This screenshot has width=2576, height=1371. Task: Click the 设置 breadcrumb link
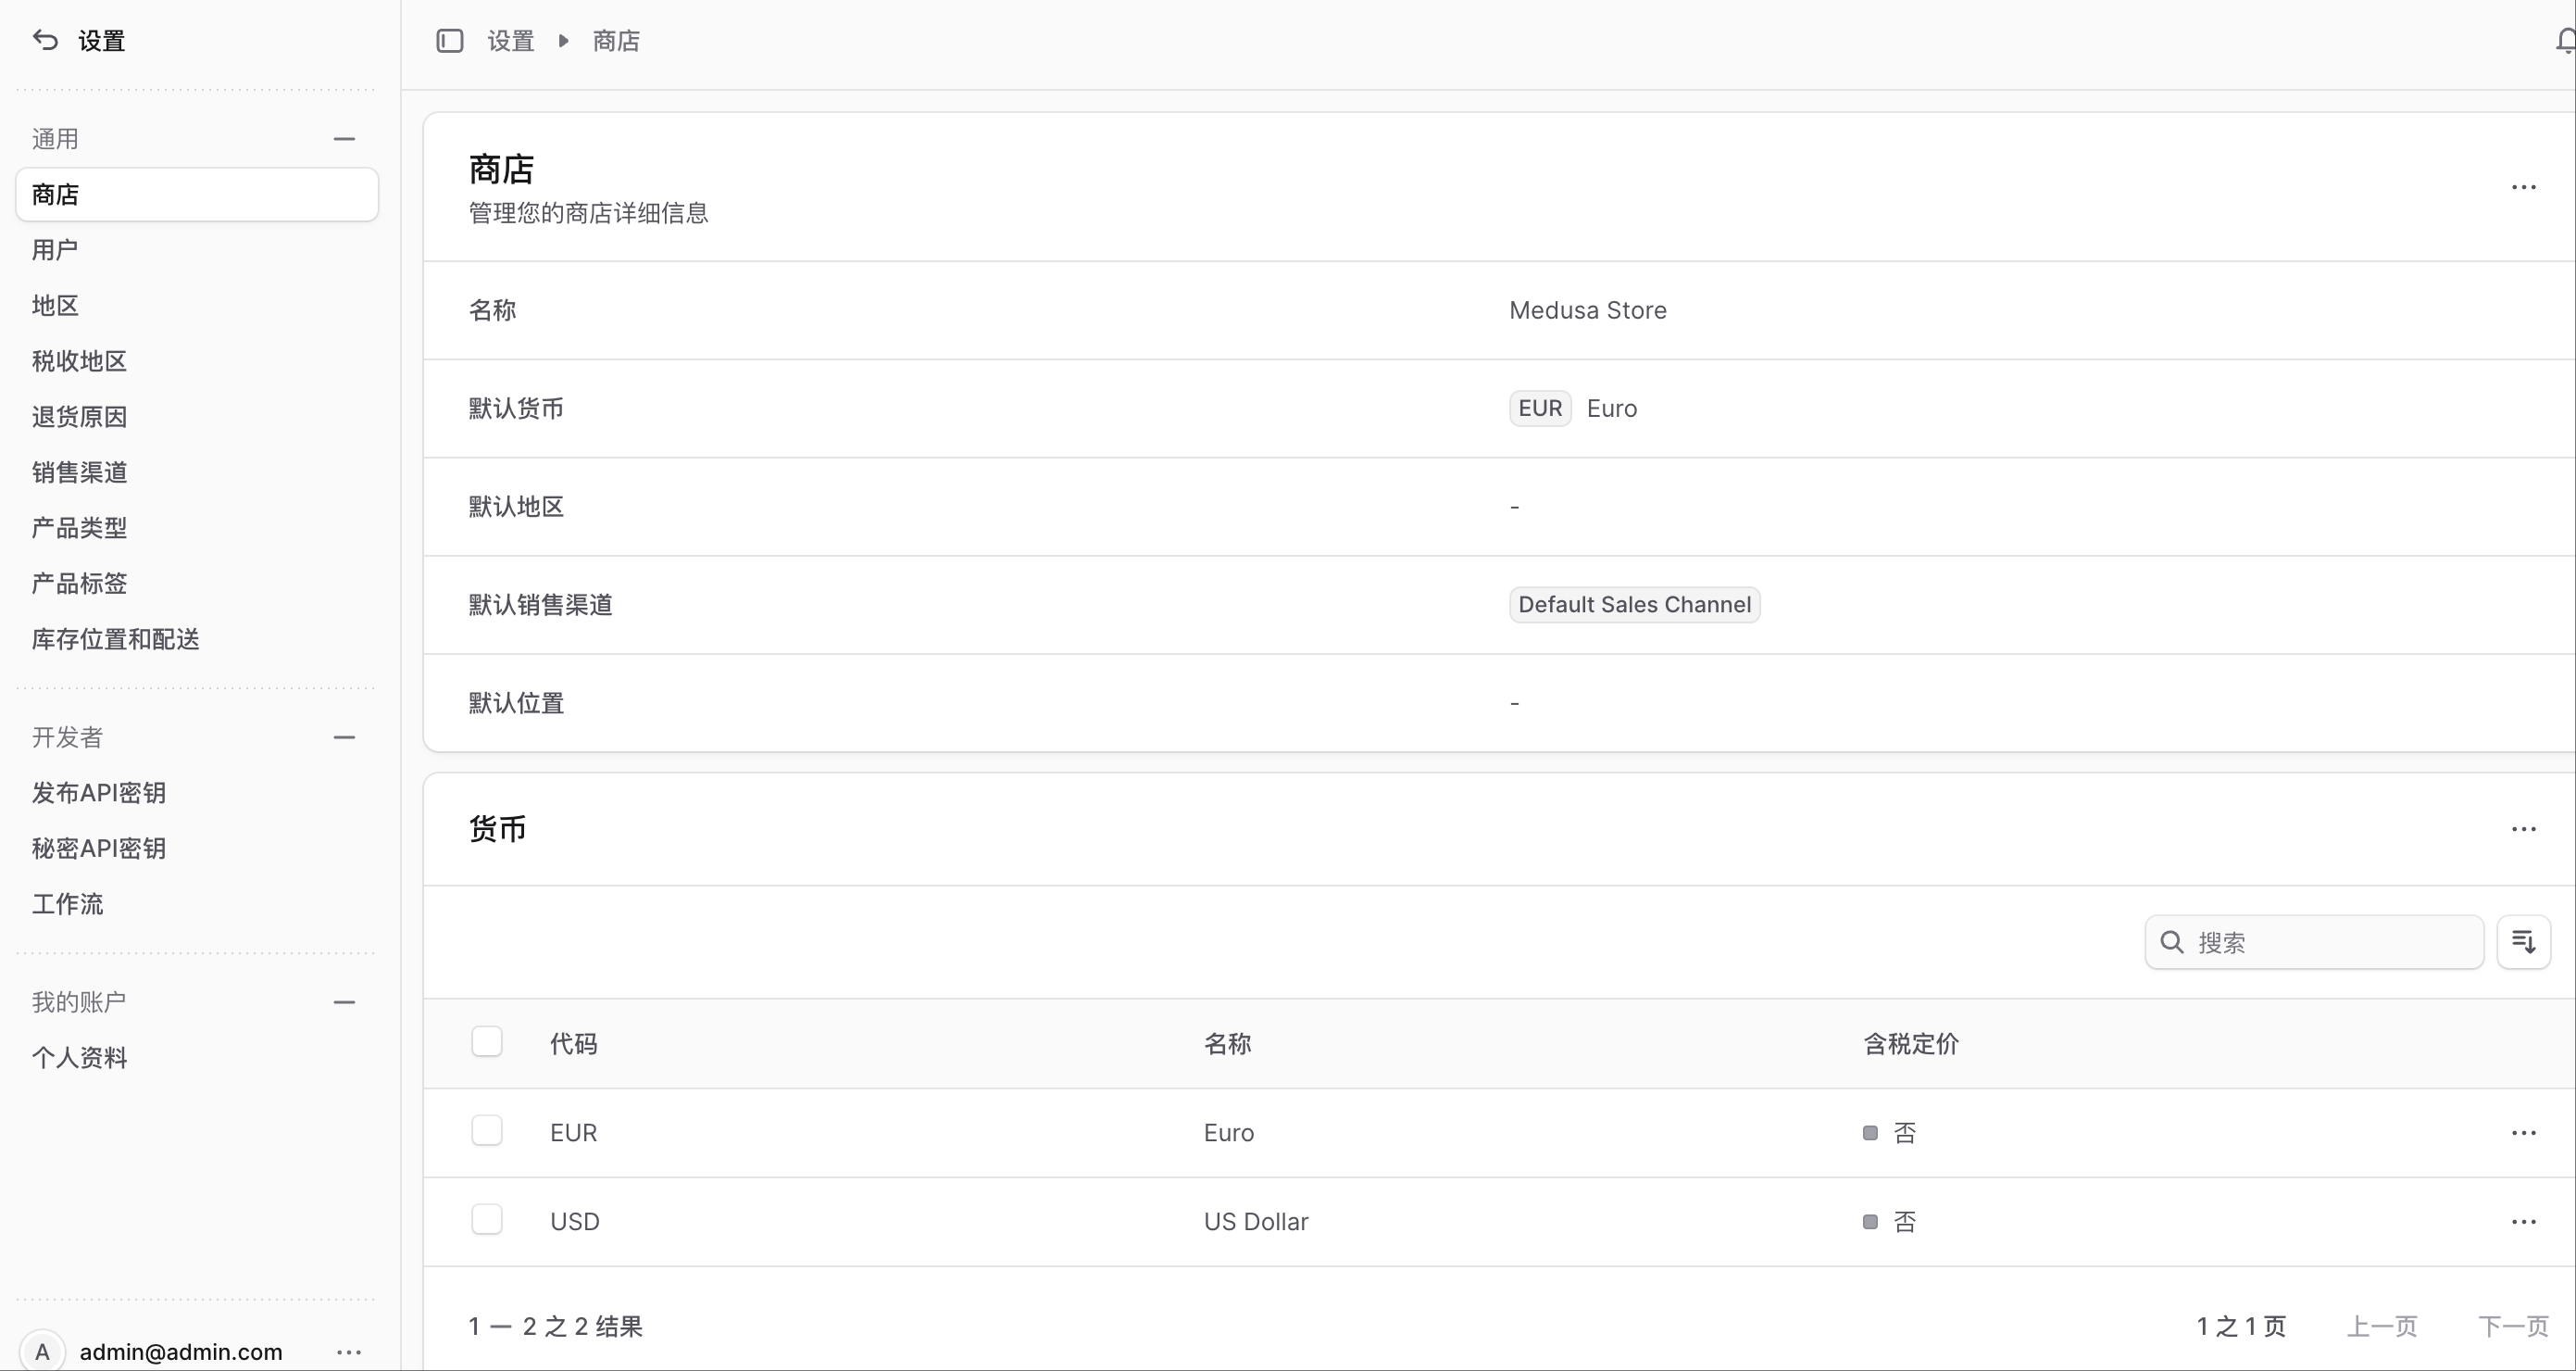(x=511, y=41)
